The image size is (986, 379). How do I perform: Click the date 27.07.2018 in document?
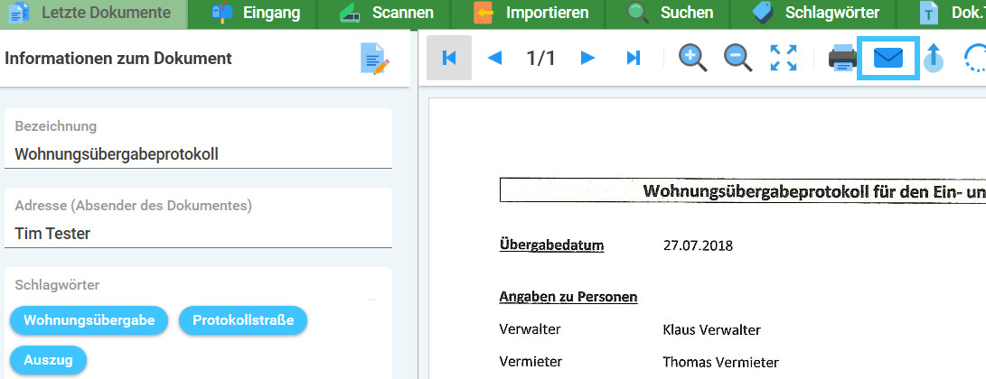698,245
